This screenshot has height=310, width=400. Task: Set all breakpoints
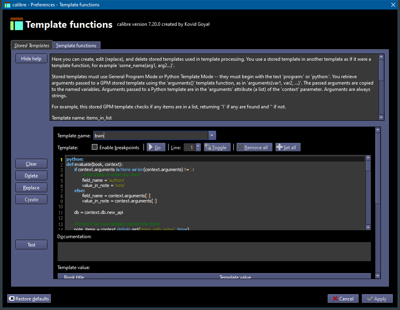click(x=288, y=147)
